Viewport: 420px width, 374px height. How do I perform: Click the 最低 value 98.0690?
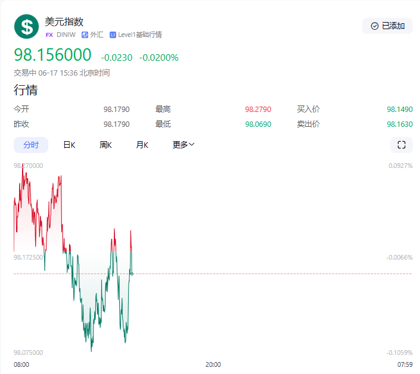pyautogui.click(x=258, y=124)
